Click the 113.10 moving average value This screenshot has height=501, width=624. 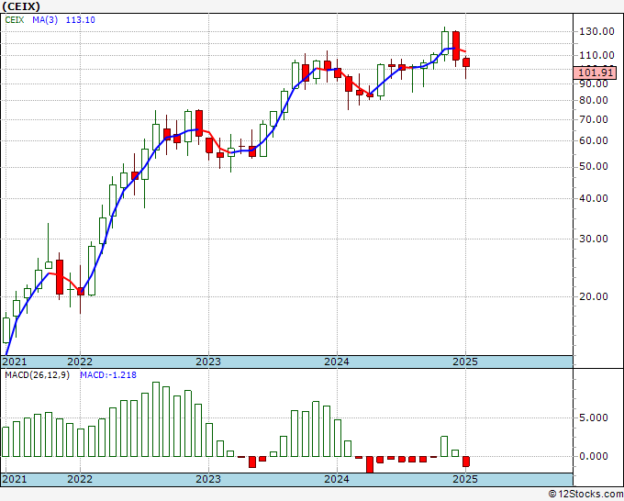81,20
